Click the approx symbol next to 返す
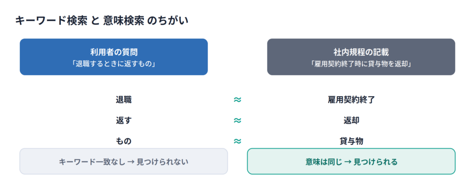The width and height of the screenshot is (475, 188). (x=237, y=120)
